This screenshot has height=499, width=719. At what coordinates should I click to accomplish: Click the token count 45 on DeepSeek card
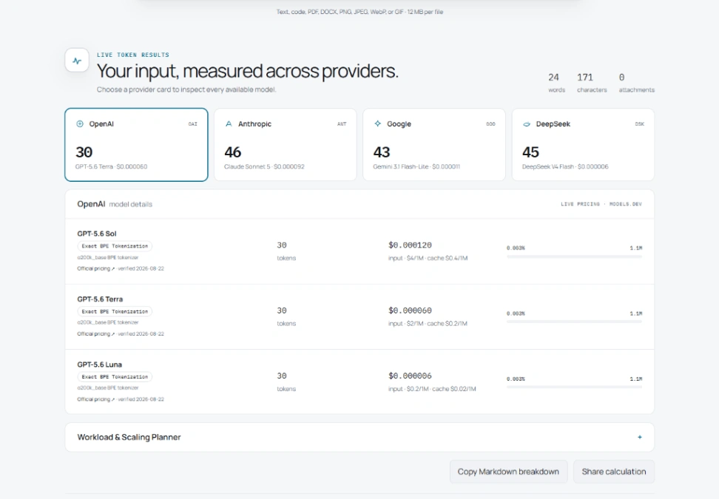(530, 152)
